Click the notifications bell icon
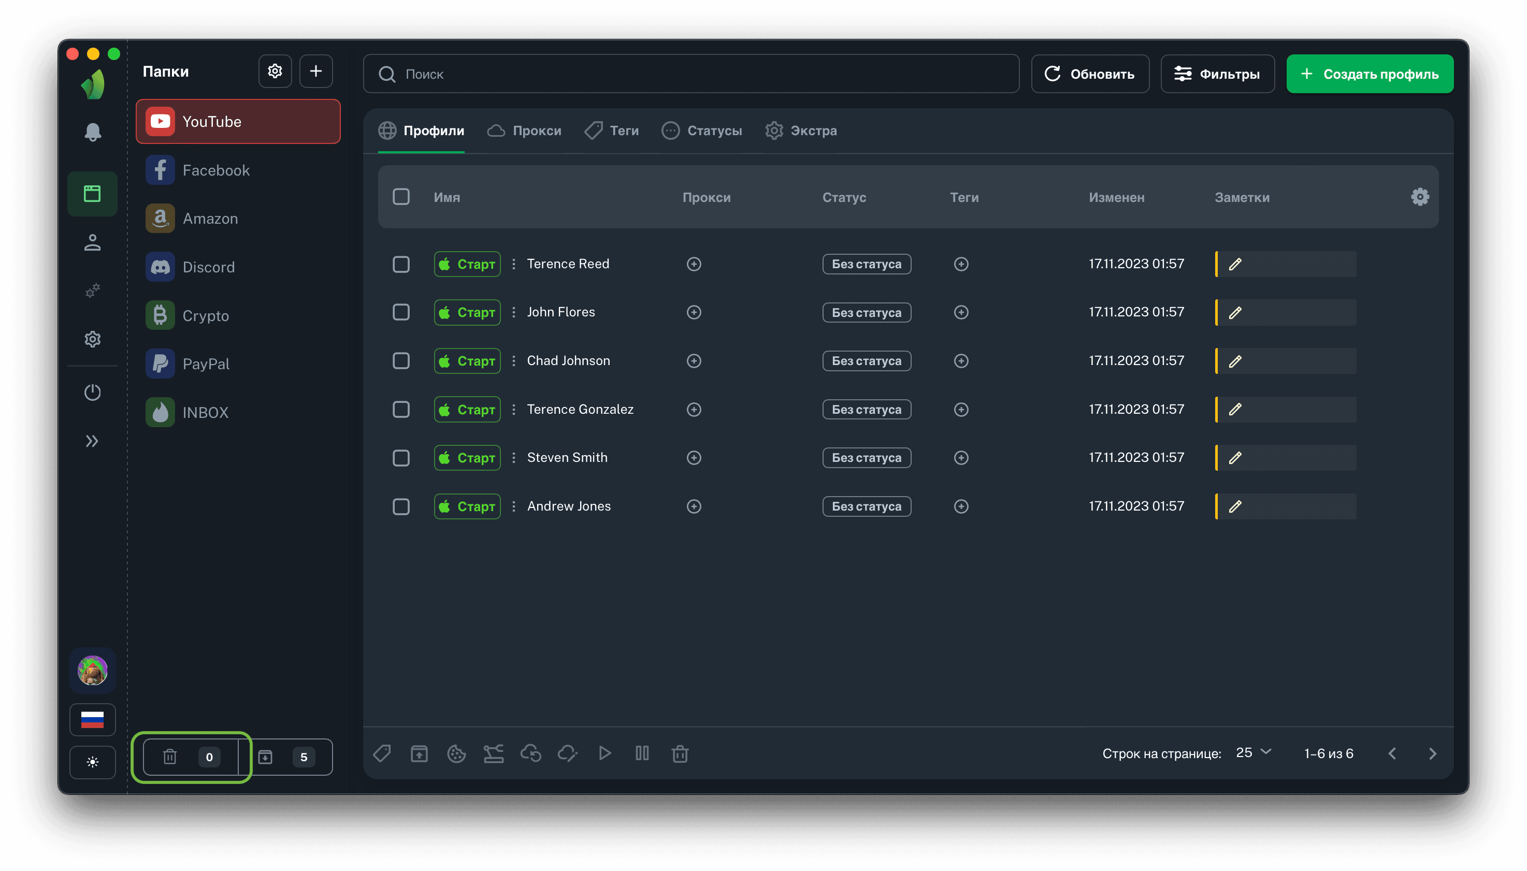 coord(92,132)
